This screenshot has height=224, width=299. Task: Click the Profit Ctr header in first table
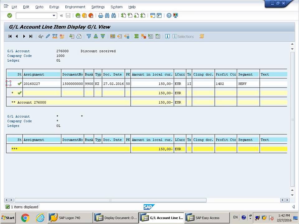click(226, 74)
